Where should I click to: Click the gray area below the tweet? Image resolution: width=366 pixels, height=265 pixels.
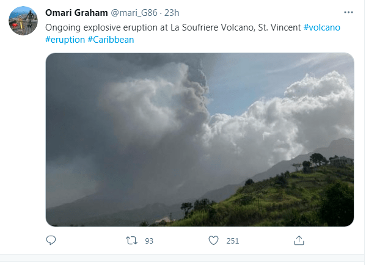[182, 260]
